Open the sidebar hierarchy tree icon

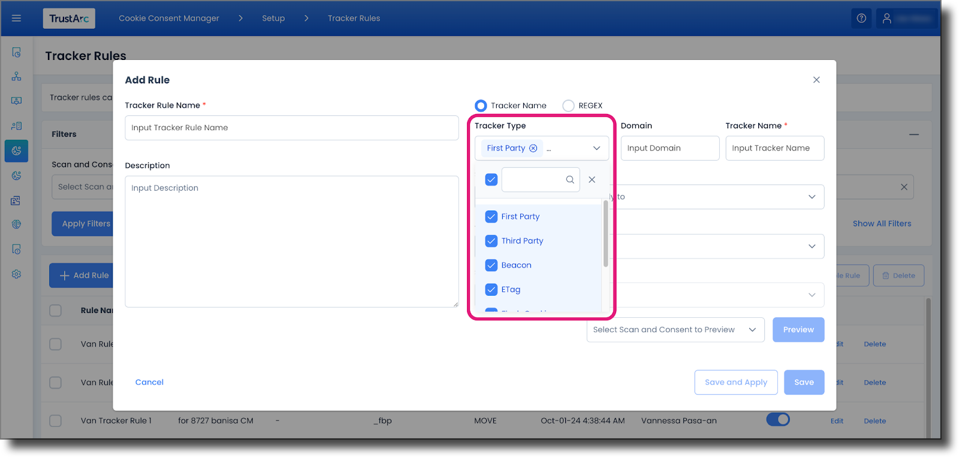(16, 76)
